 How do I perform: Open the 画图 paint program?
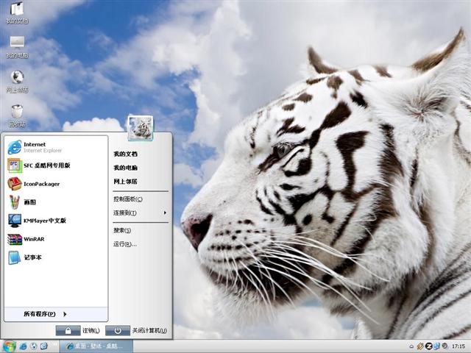coord(29,202)
